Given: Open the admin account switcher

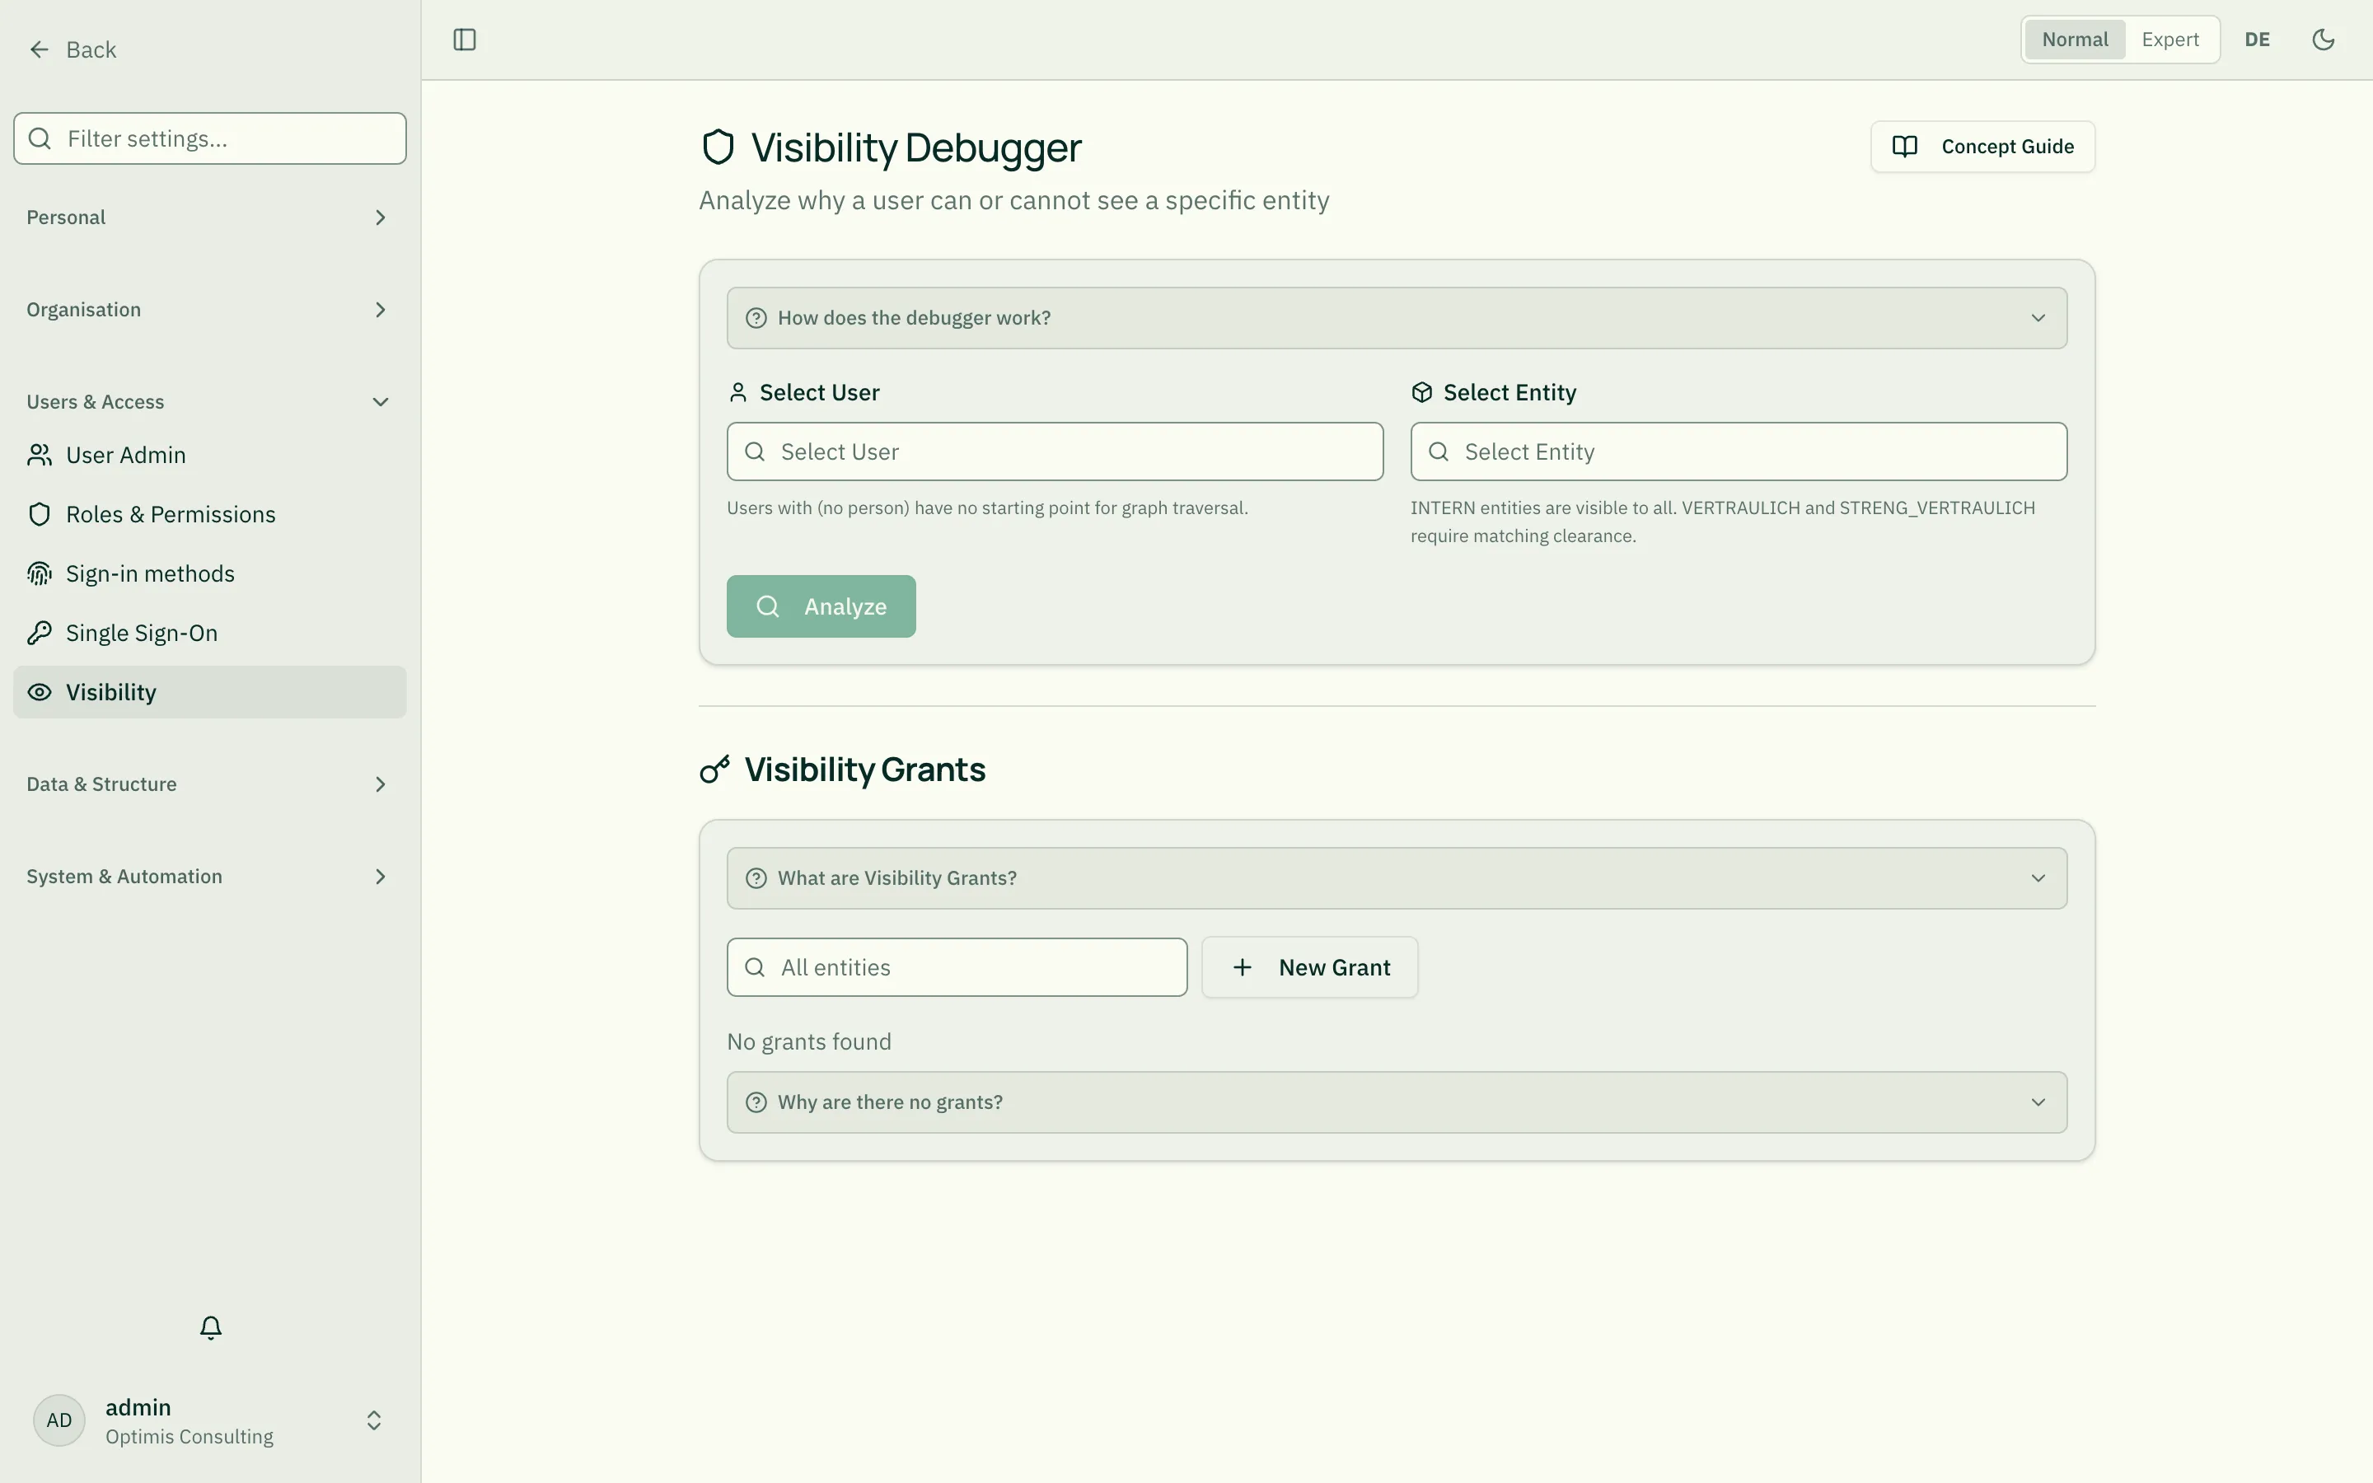Looking at the screenshot, I should click(x=208, y=1420).
